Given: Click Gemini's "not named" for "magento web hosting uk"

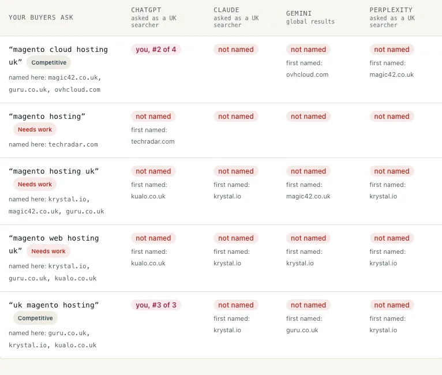Looking at the screenshot, I should coord(308,238).
